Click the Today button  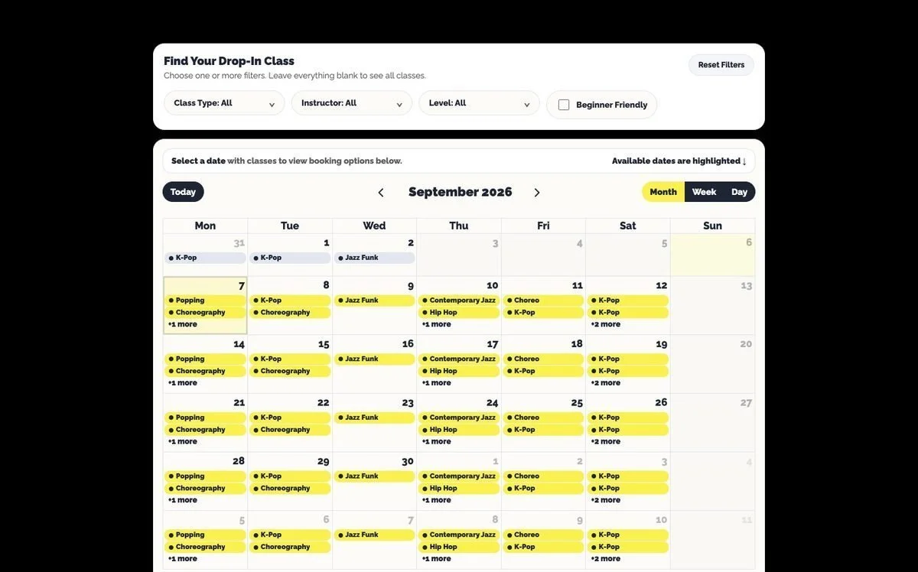click(183, 192)
